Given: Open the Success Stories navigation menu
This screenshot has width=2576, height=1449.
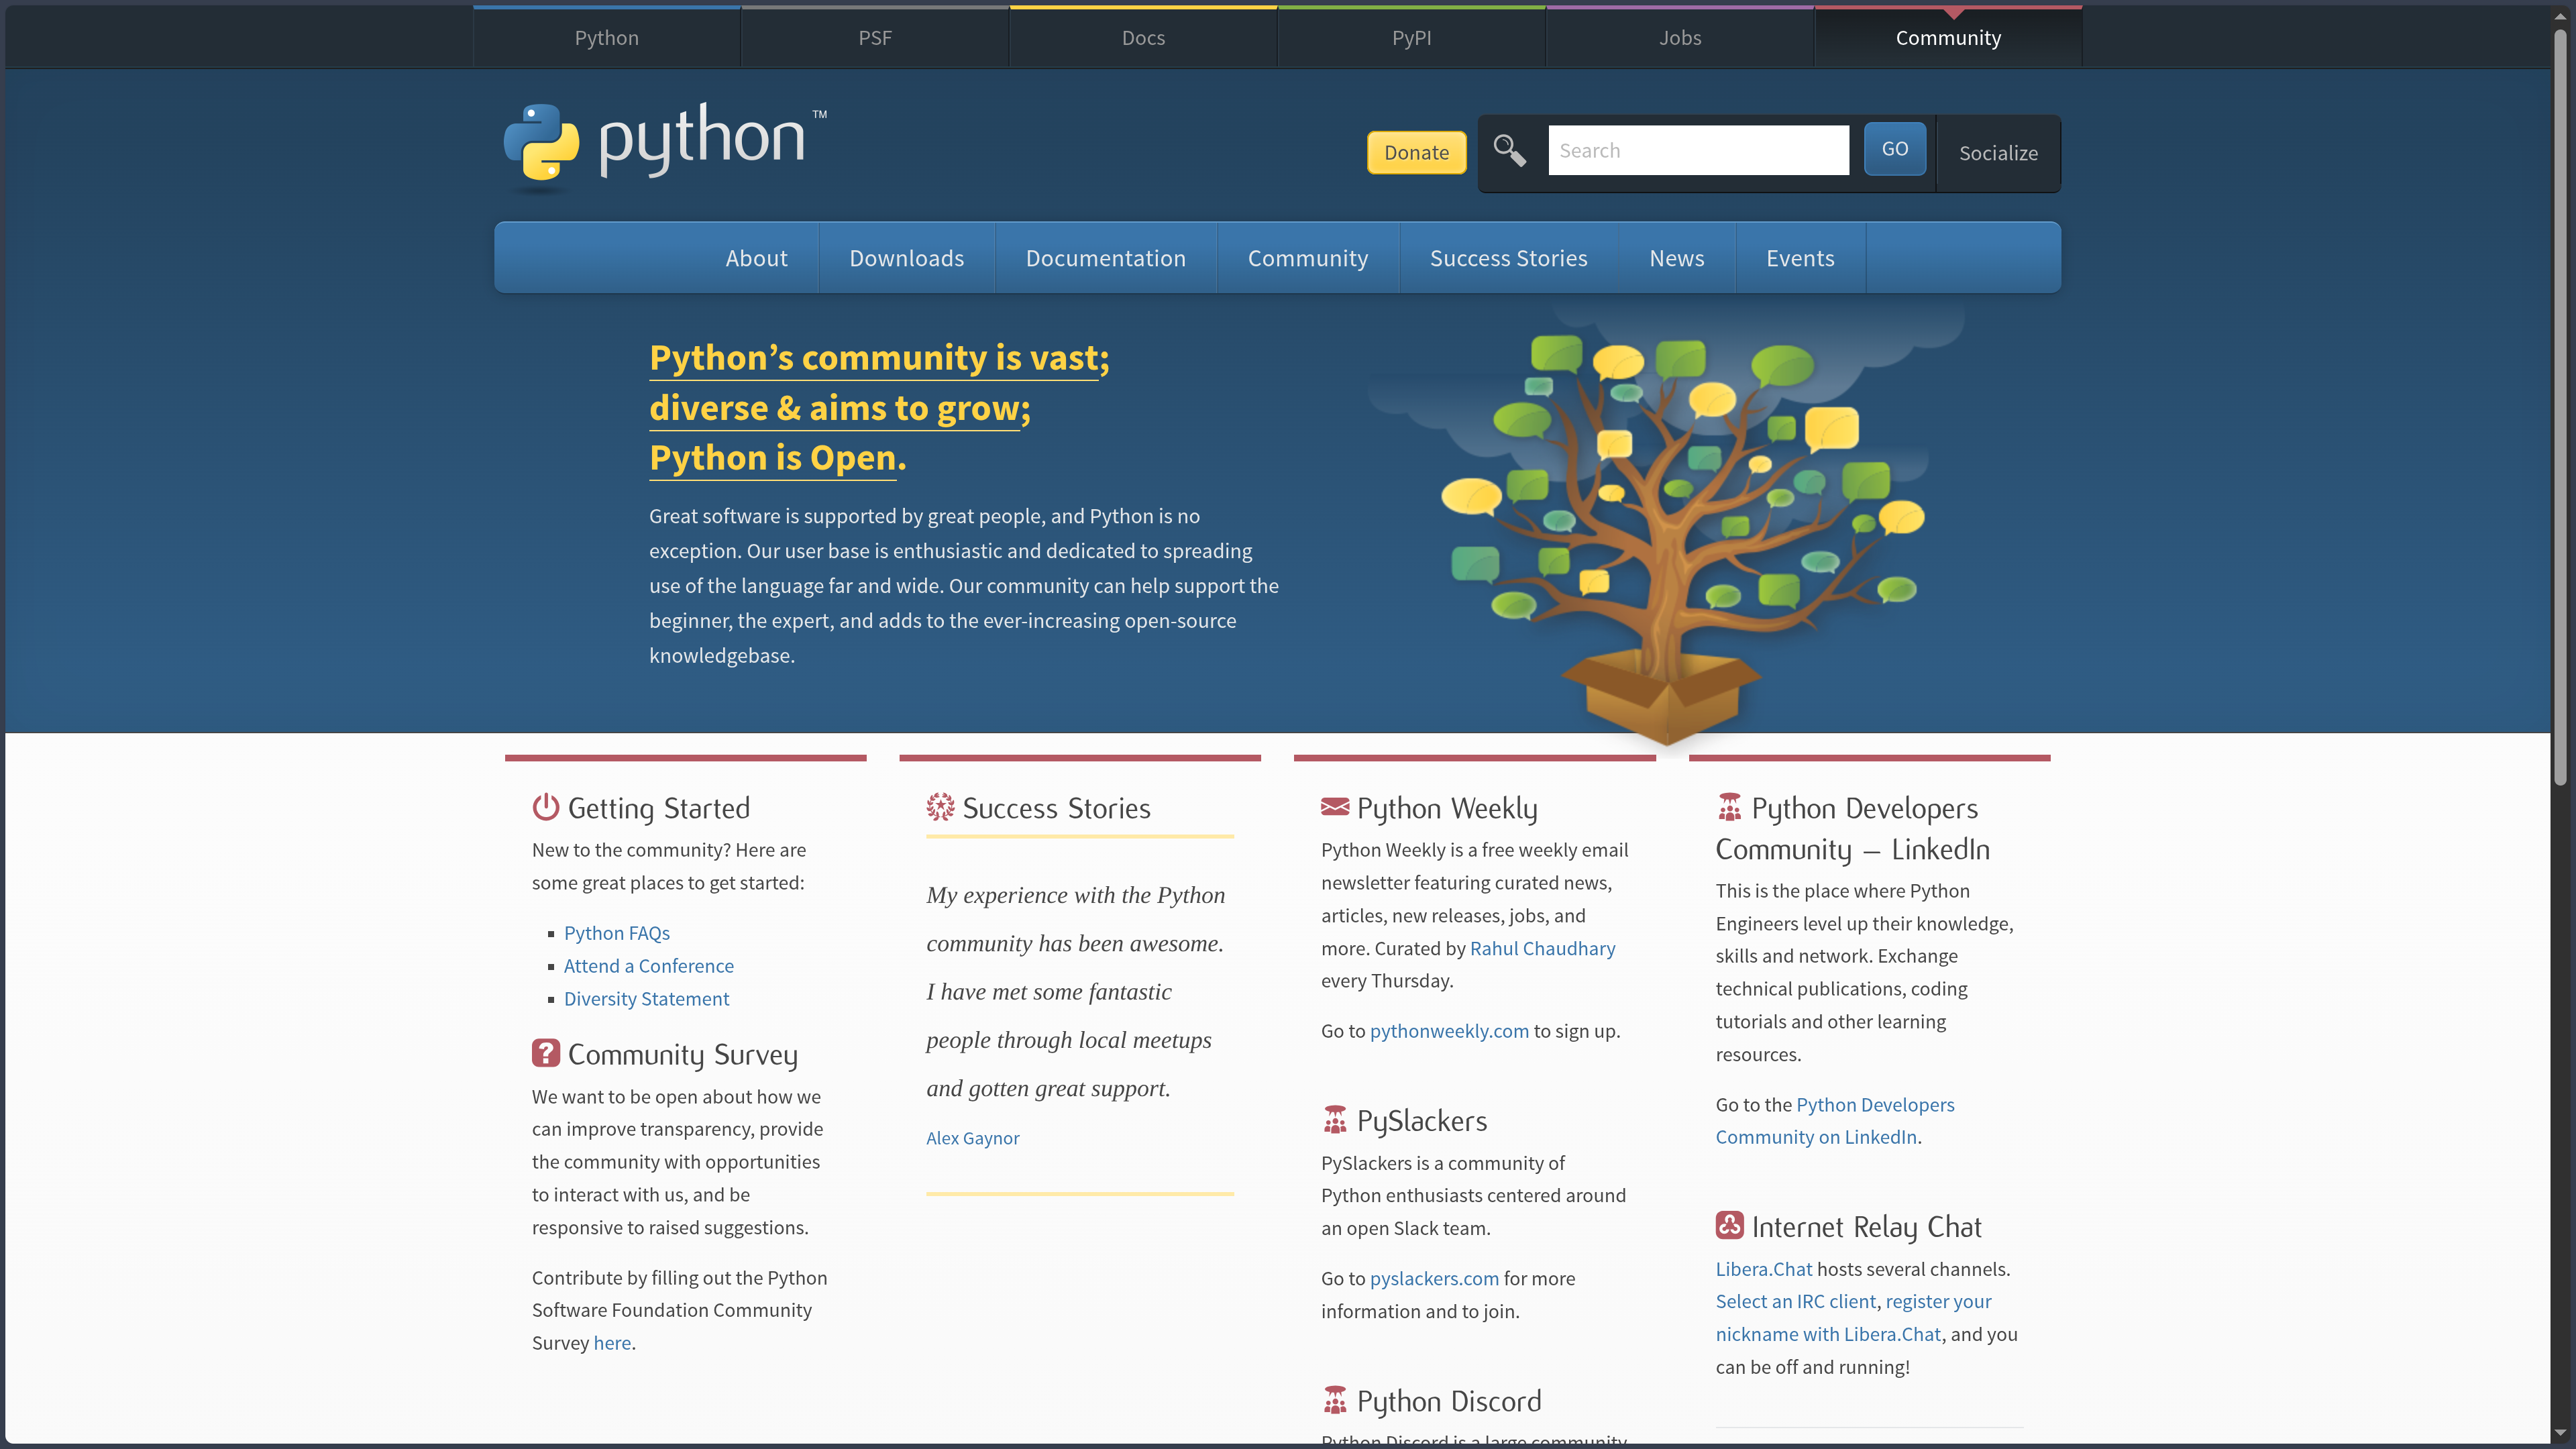Looking at the screenshot, I should point(1509,258).
